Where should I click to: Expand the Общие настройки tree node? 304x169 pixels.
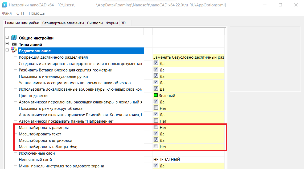coord(7,38)
